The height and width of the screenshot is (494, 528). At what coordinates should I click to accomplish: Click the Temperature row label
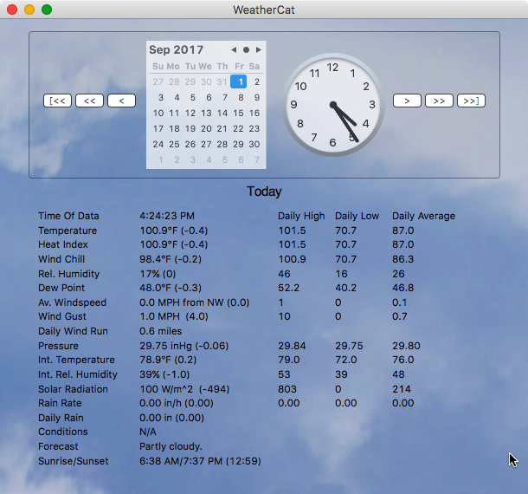pyautogui.click(x=68, y=231)
